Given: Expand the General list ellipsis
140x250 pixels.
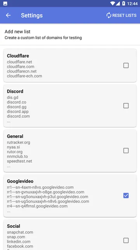Looking at the screenshot, I should [9, 167].
